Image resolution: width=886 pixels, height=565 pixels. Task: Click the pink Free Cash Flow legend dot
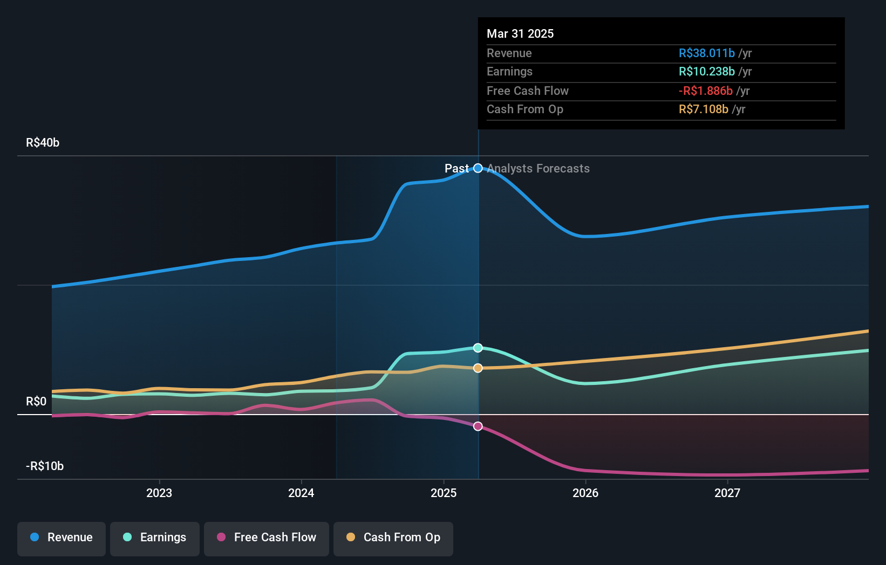[x=221, y=537]
